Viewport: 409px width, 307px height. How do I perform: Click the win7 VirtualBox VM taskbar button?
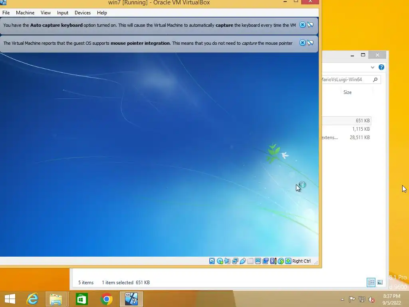click(x=131, y=299)
